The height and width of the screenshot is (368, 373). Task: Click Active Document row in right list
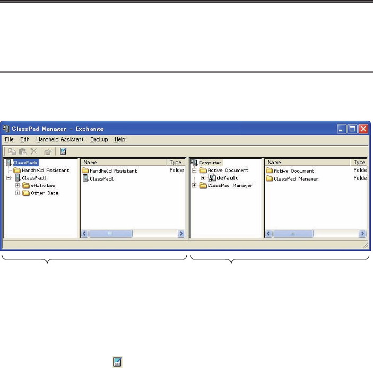point(316,170)
